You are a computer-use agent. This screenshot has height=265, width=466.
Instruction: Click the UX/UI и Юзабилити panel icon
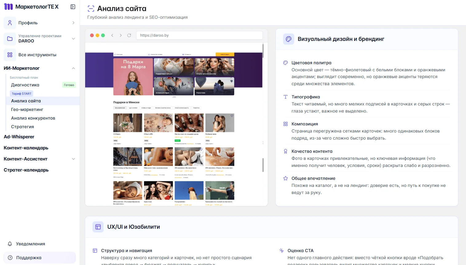tap(98, 227)
